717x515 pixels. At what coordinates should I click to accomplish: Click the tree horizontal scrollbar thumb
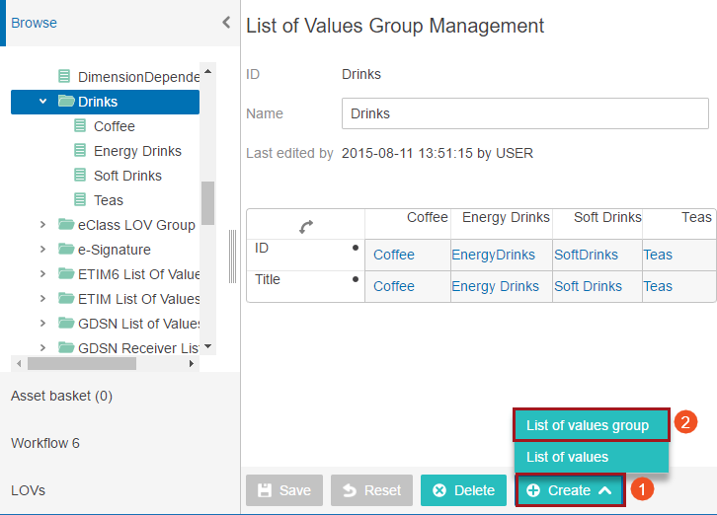point(82,364)
